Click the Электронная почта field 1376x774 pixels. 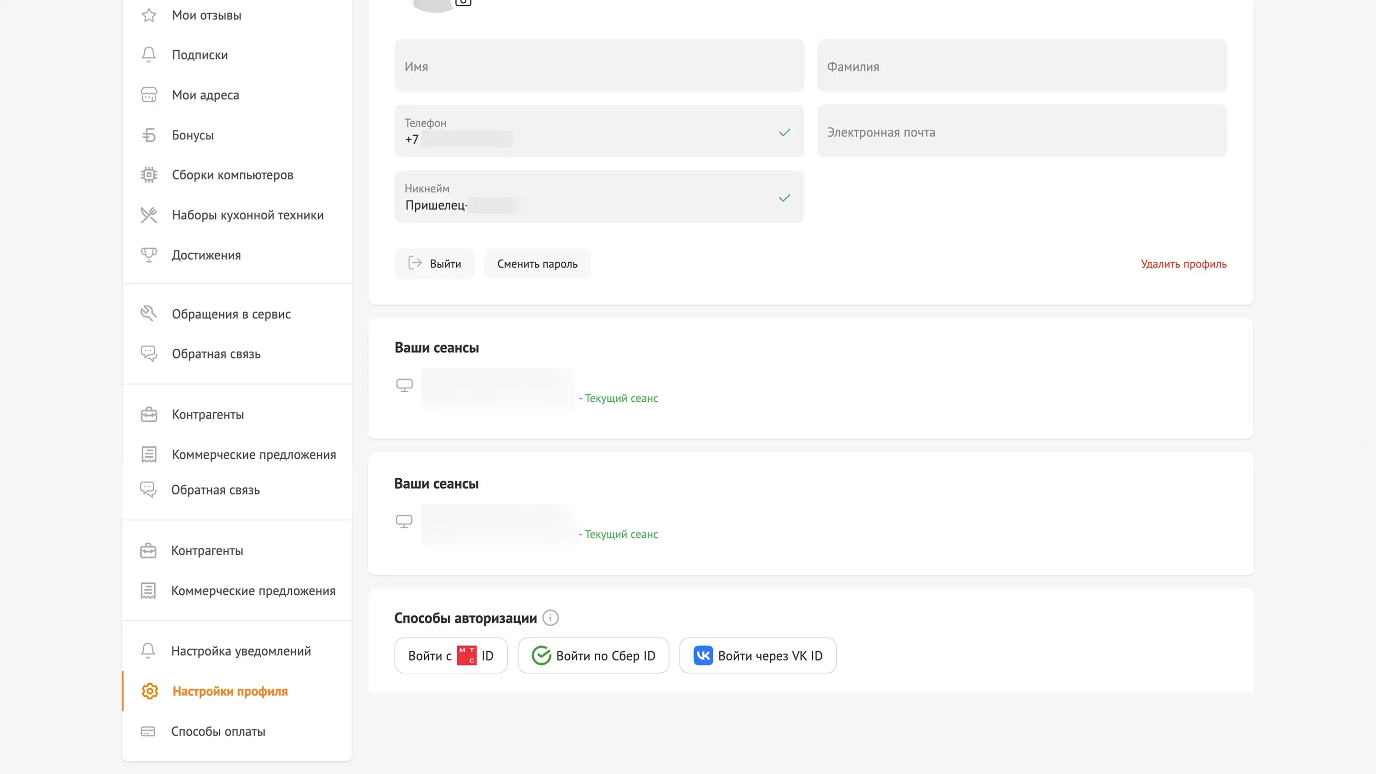(x=1021, y=132)
